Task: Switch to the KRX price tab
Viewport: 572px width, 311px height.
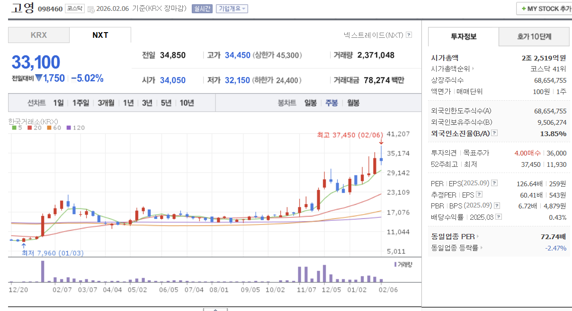Action: pos(38,35)
